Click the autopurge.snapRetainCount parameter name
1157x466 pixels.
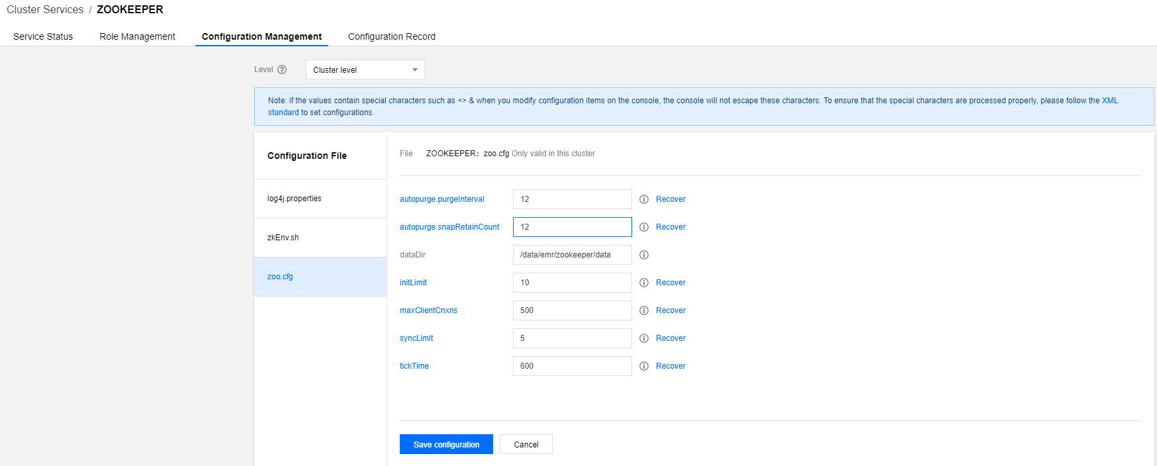click(x=449, y=227)
